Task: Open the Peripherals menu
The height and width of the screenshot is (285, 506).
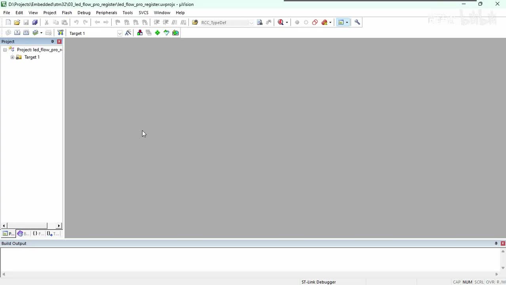Action: click(107, 13)
